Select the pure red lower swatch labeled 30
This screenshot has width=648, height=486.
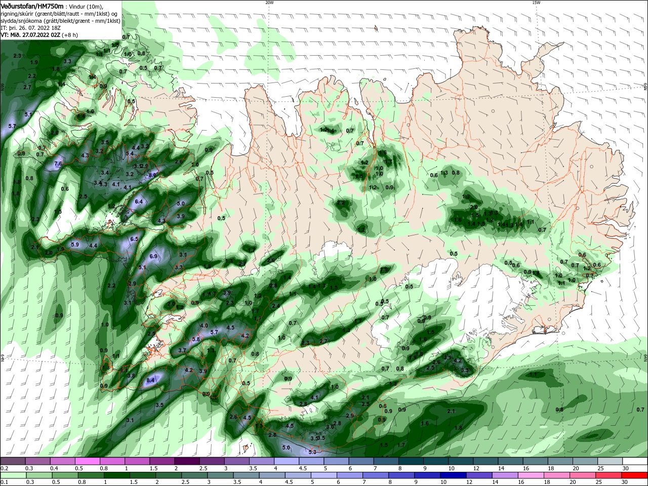point(634,475)
